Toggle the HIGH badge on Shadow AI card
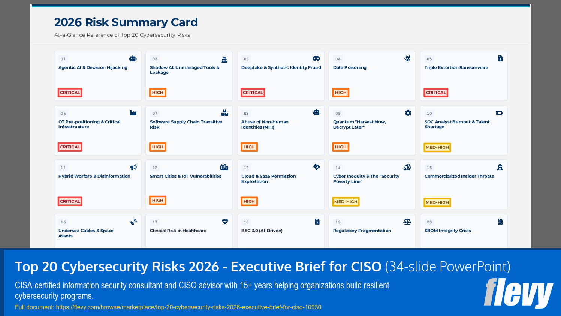Viewport: 561px width, 316px height. (x=157, y=93)
